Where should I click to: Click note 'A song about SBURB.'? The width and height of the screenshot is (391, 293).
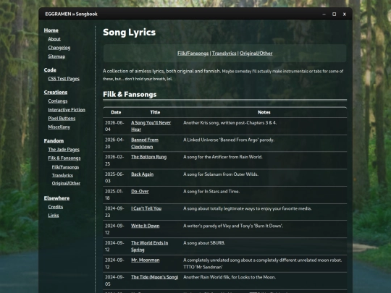click(x=204, y=243)
